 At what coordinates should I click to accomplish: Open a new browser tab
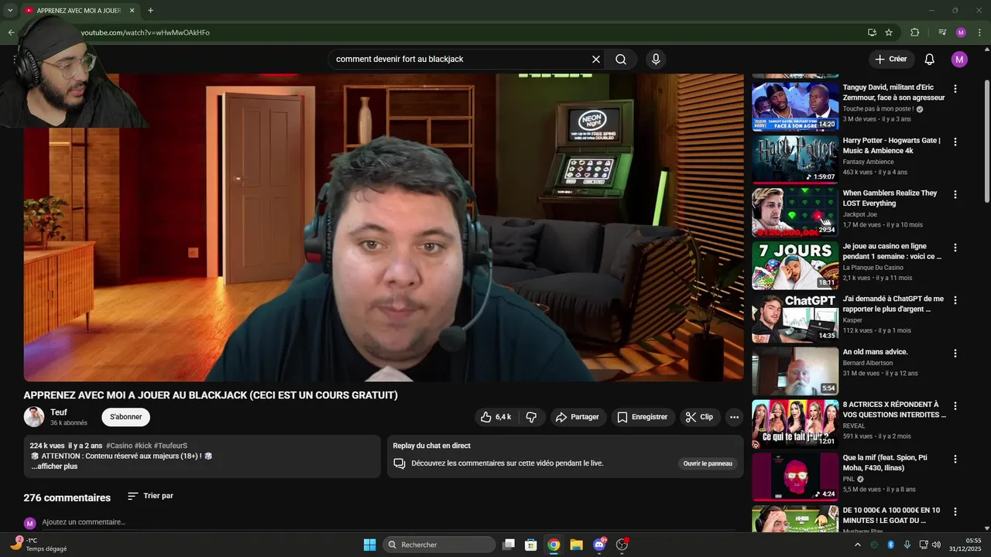point(150,10)
